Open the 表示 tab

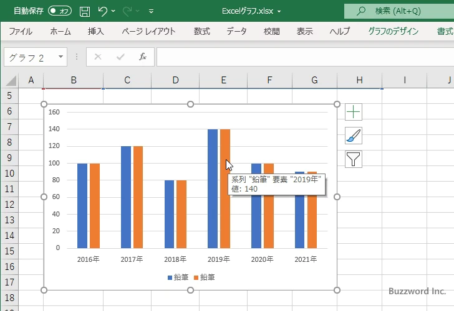[304, 31]
